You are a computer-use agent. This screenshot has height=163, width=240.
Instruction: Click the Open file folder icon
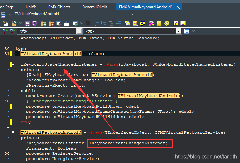point(14,23)
